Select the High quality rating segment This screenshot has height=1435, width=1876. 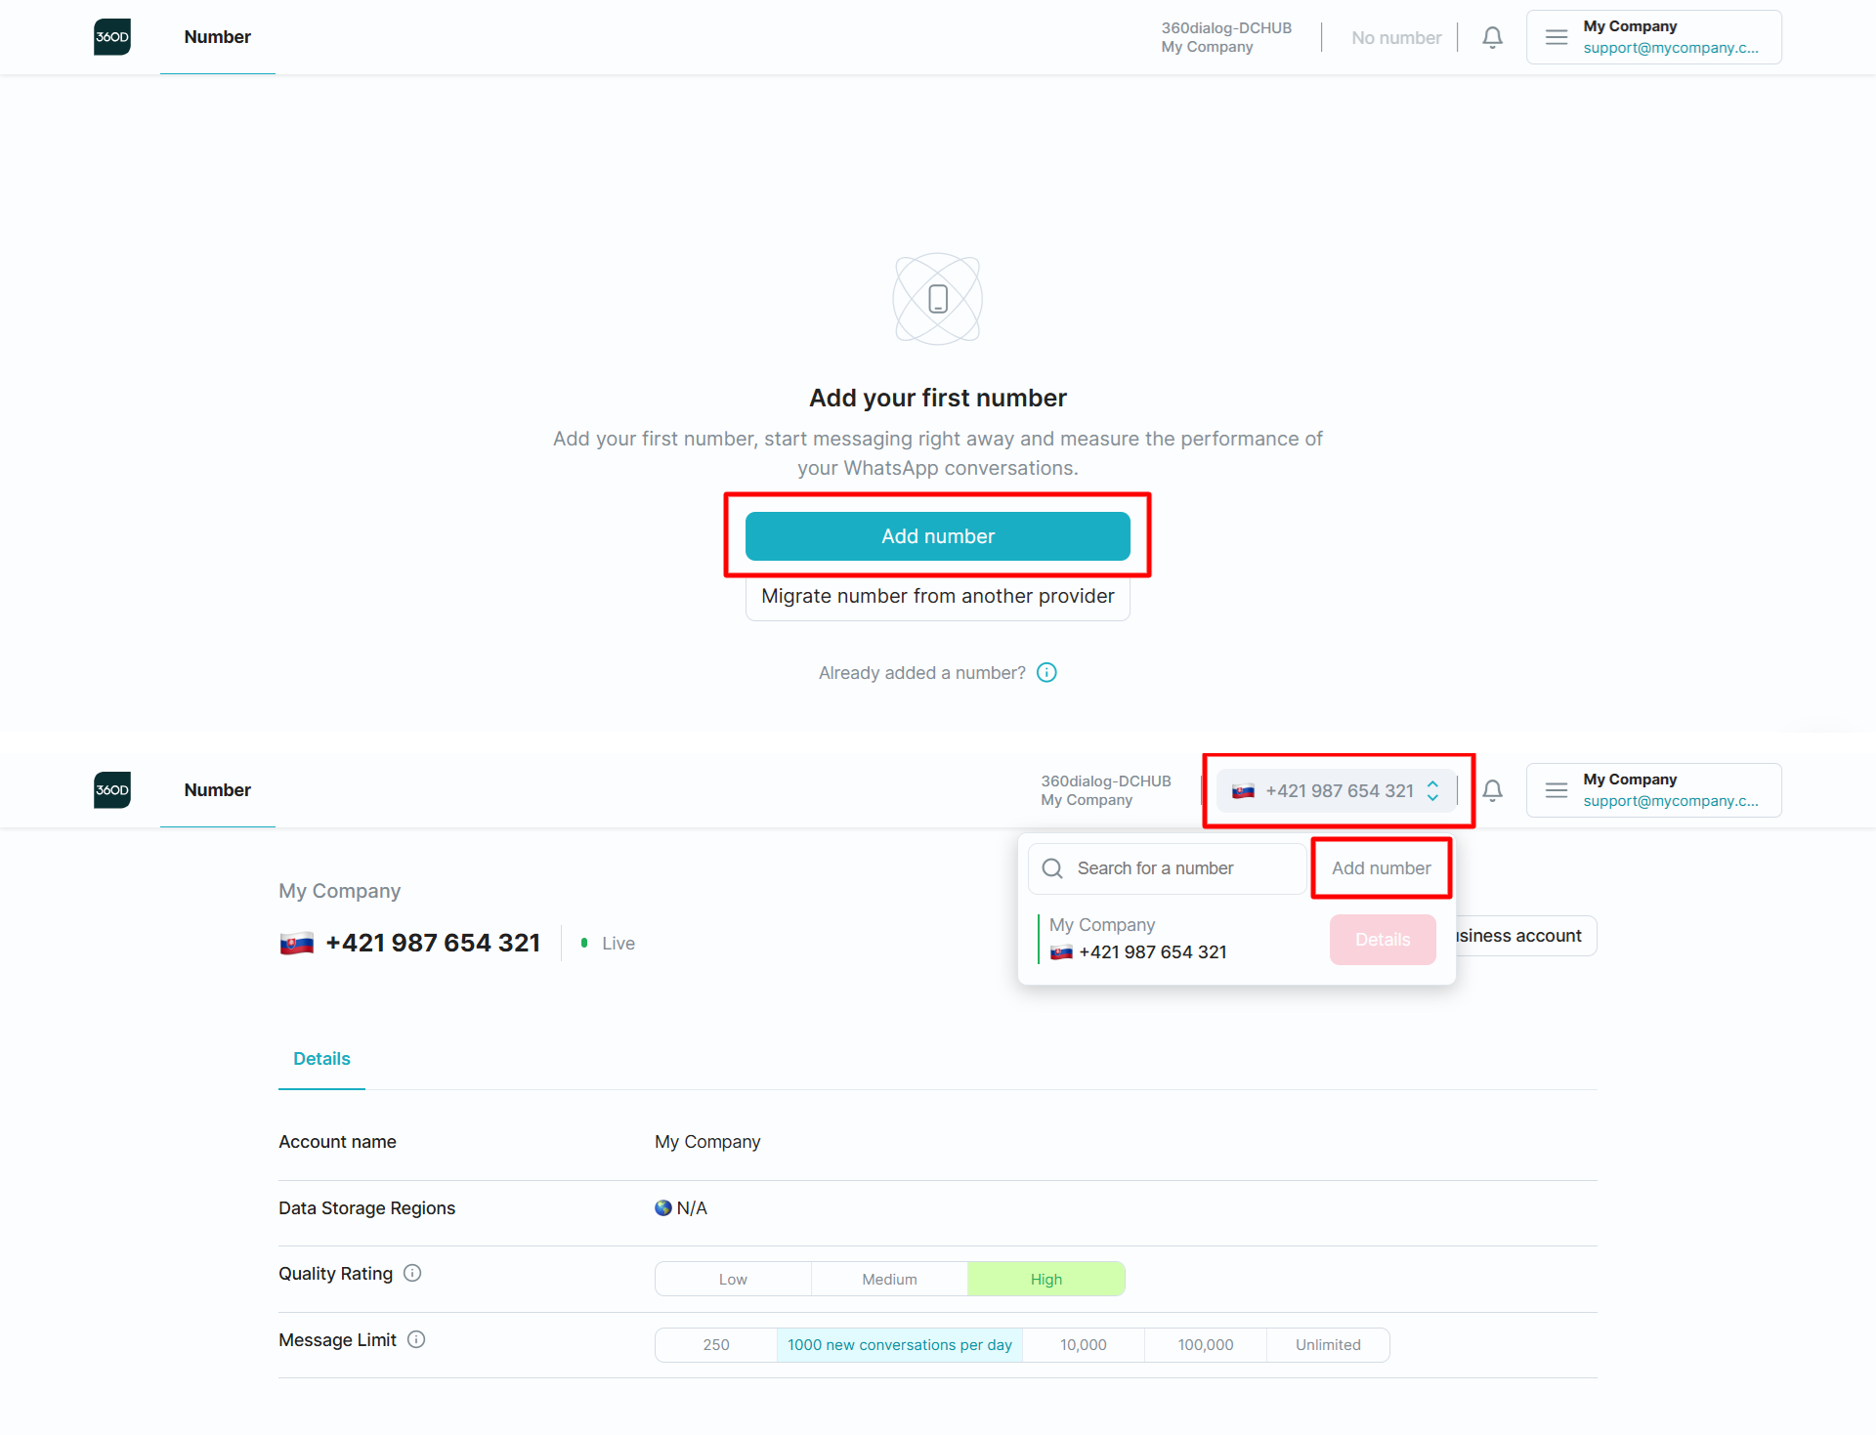click(1045, 1279)
